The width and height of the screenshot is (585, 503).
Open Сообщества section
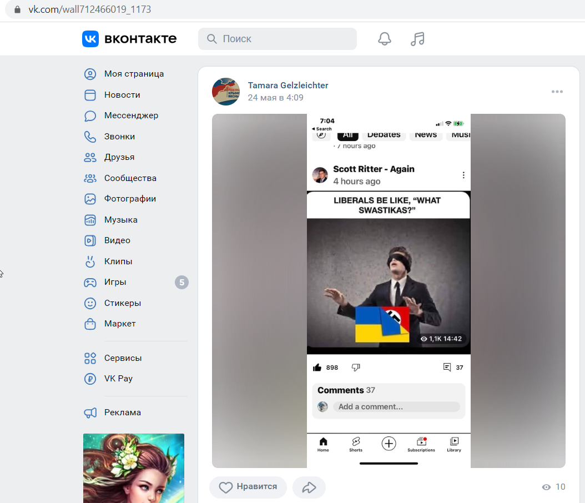point(130,178)
